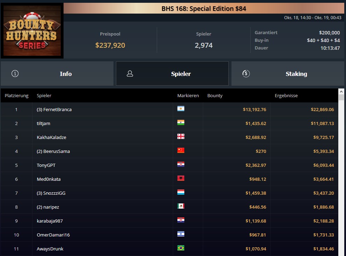This screenshot has width=346, height=256.
Task: Click KakhaKaladze's $2,688.92 bounty
Action: [256, 137]
